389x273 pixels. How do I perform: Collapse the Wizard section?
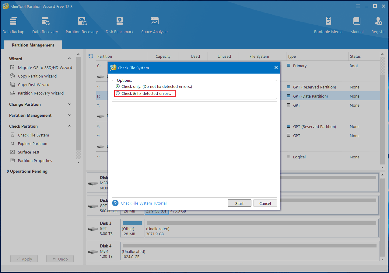coord(69,59)
